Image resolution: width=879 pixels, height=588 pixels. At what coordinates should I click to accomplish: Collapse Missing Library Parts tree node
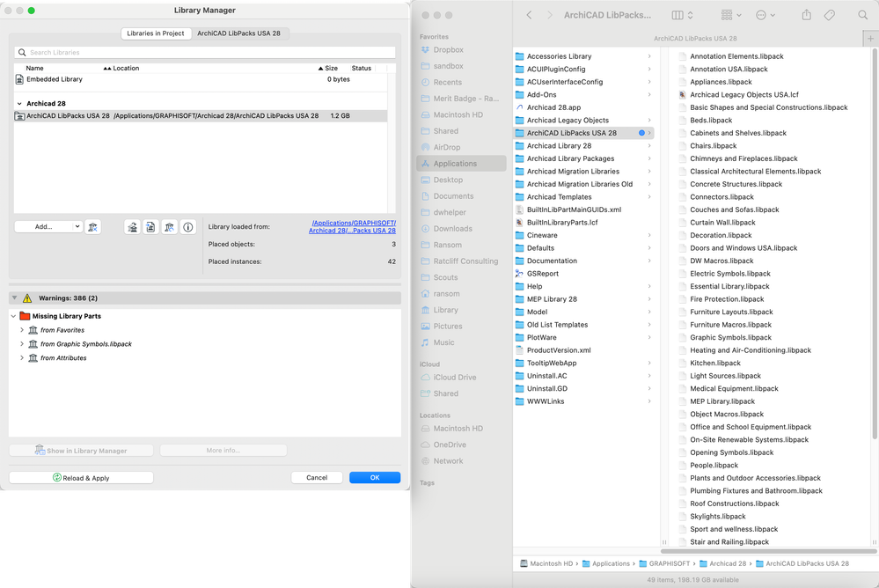click(13, 316)
